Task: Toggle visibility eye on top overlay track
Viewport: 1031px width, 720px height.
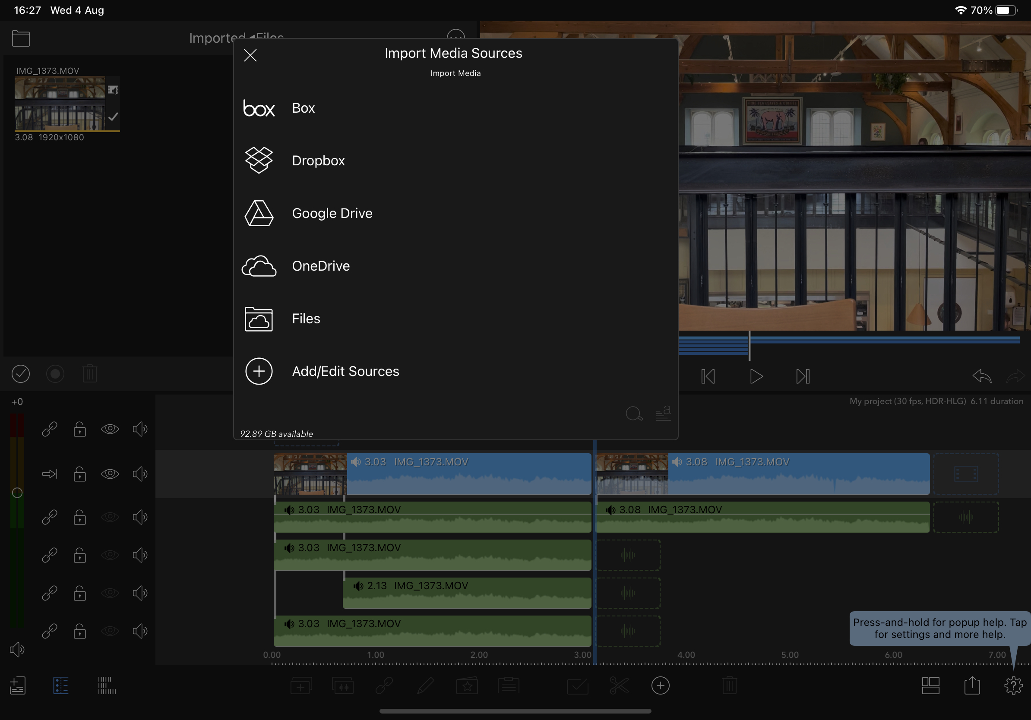Action: point(110,429)
